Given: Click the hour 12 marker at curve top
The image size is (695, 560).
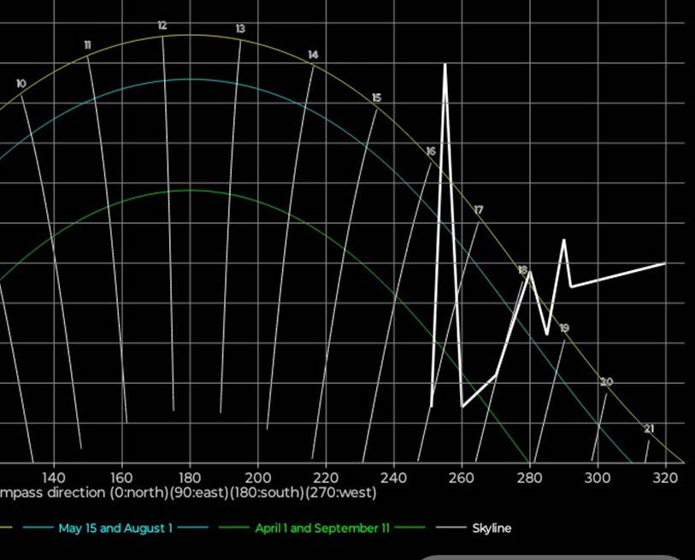Looking at the screenshot, I should pyautogui.click(x=162, y=26).
